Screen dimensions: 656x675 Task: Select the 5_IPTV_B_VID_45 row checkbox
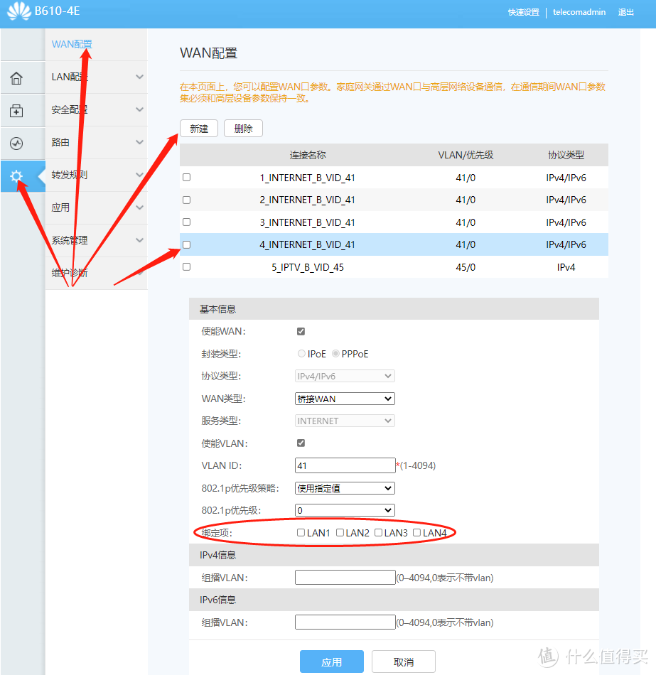tap(186, 266)
